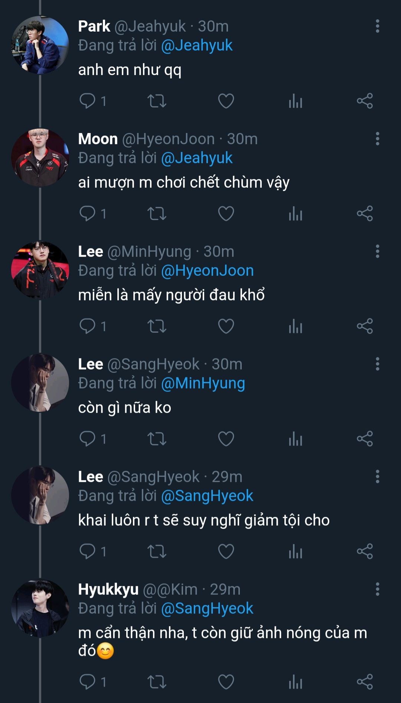Open more options on Park's tweet

[x=377, y=26]
